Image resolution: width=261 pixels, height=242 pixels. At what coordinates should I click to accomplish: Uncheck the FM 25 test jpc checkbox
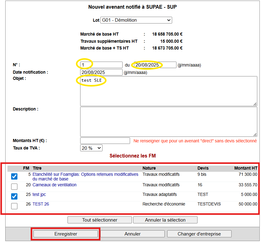14,196
